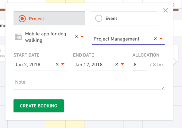Open the start date picker arrow
This screenshot has height=128, width=182.
click(x=63, y=64)
